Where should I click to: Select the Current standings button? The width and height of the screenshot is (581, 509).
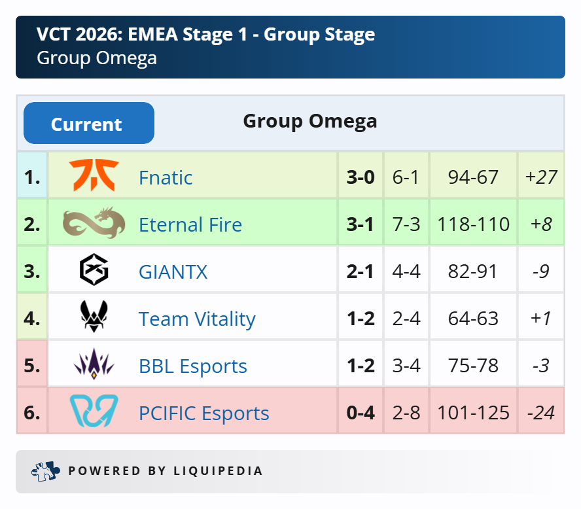88,124
